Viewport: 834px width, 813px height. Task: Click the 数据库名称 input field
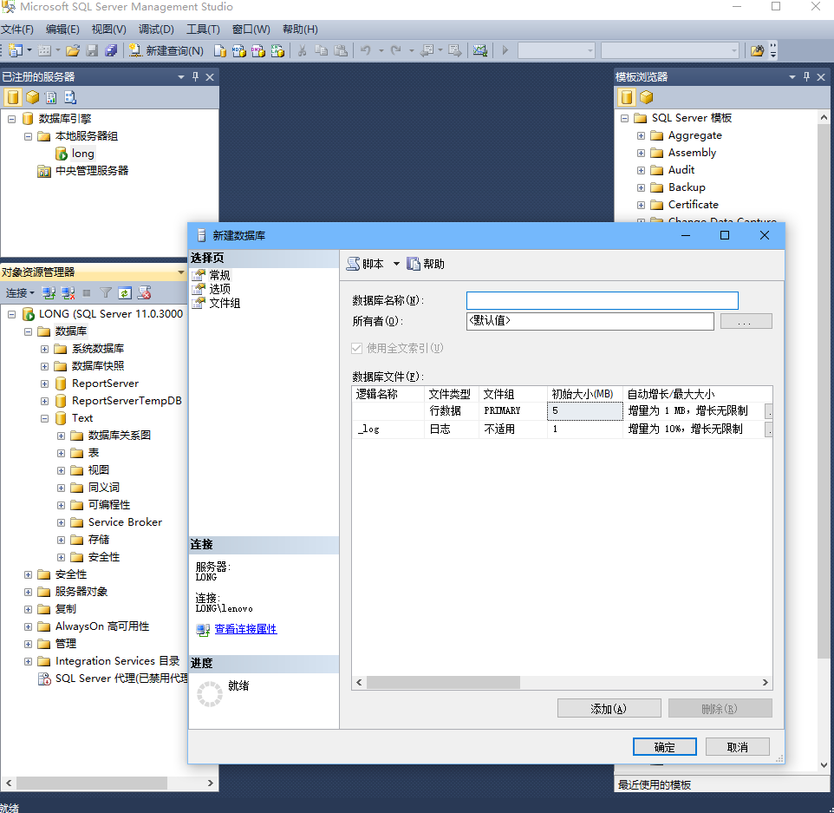[603, 301]
